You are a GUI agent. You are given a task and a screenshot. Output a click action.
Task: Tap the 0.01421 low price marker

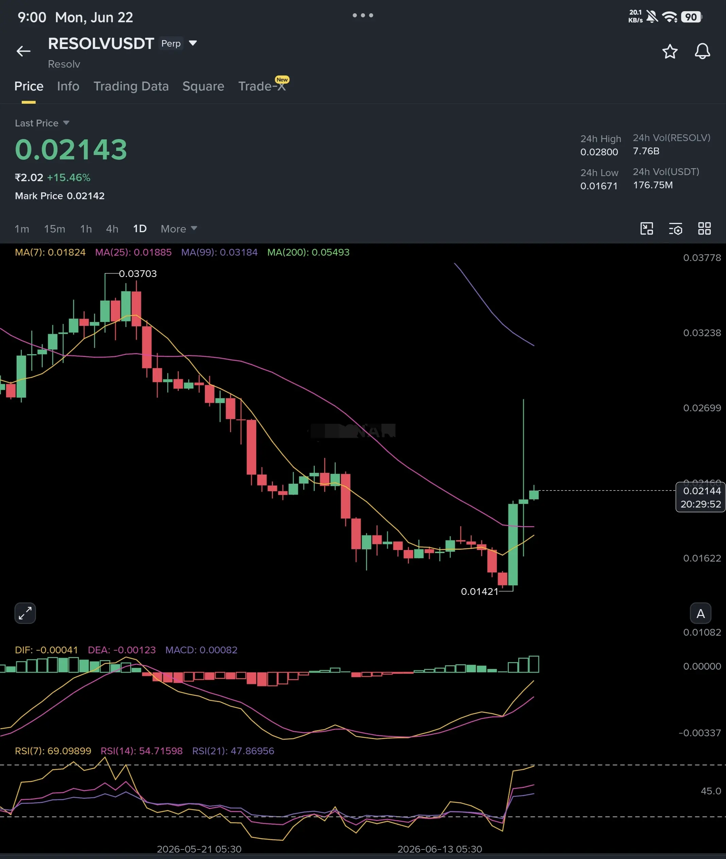coord(480,591)
